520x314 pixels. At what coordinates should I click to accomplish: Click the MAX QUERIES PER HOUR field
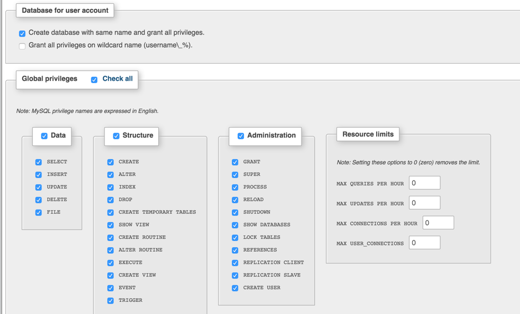point(424,183)
